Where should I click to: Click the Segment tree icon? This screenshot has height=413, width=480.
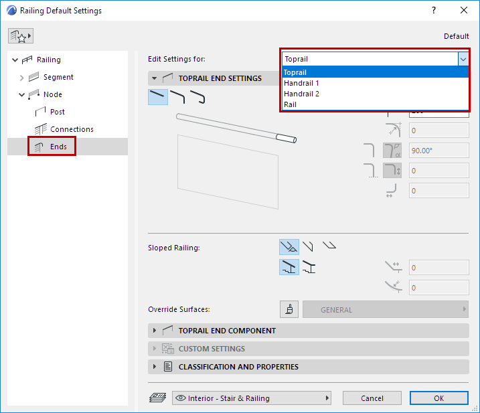click(33, 77)
